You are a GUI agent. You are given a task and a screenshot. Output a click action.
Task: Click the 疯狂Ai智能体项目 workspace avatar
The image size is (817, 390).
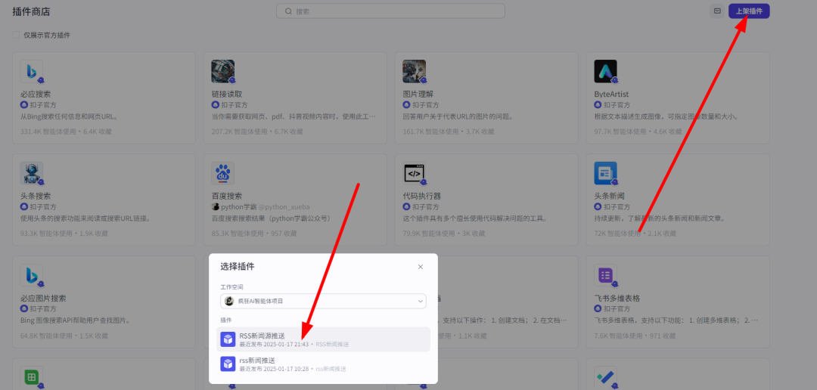pos(228,301)
